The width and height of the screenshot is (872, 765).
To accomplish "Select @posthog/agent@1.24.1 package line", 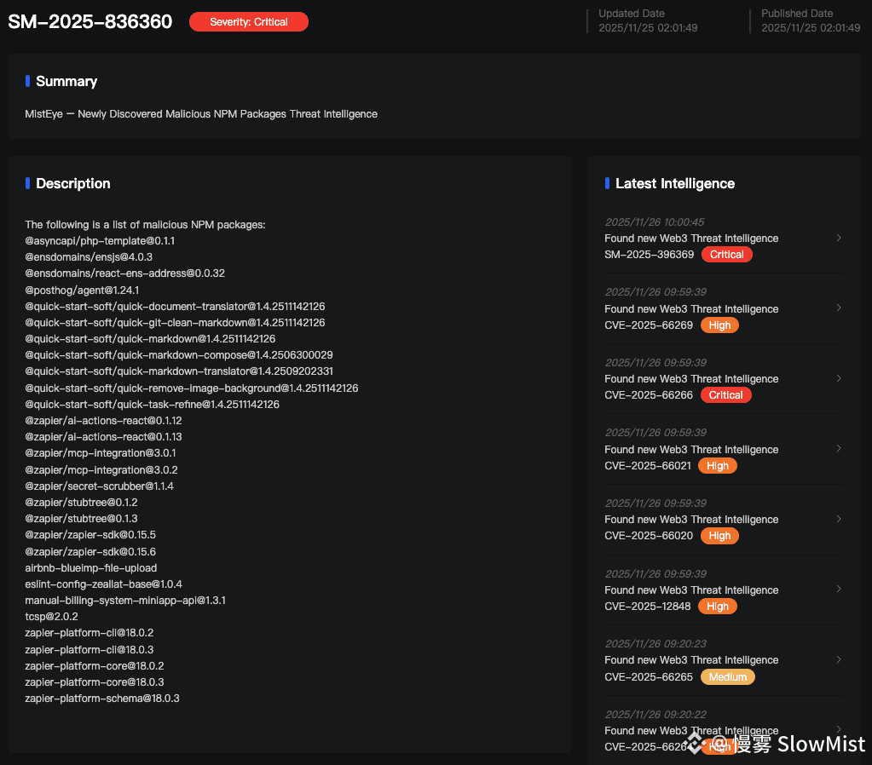I will click(83, 290).
